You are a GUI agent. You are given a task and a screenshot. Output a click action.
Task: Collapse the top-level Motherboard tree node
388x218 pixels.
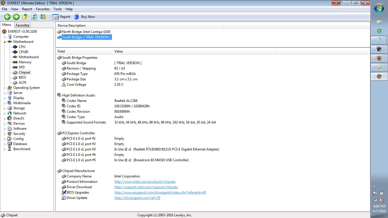(5, 42)
